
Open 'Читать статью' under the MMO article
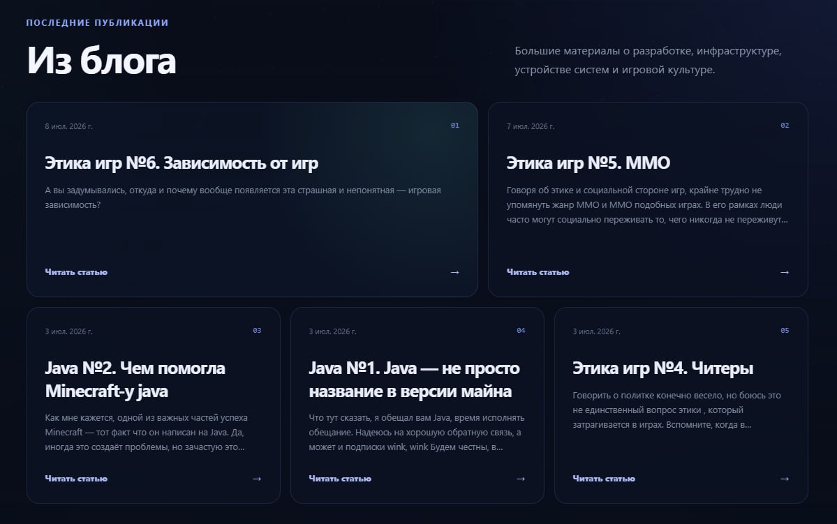(x=538, y=272)
